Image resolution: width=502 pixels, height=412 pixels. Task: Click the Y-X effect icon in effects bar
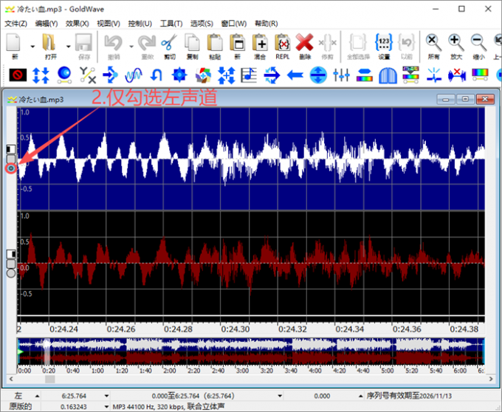click(x=87, y=75)
